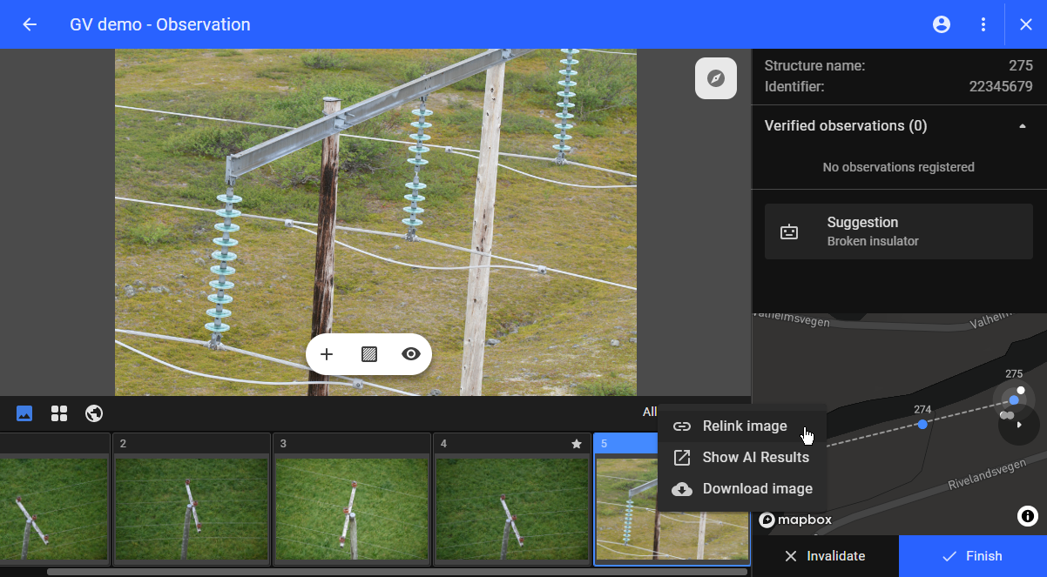Open the All filter dropdown
The height and width of the screenshot is (577, 1047).
[650, 413]
